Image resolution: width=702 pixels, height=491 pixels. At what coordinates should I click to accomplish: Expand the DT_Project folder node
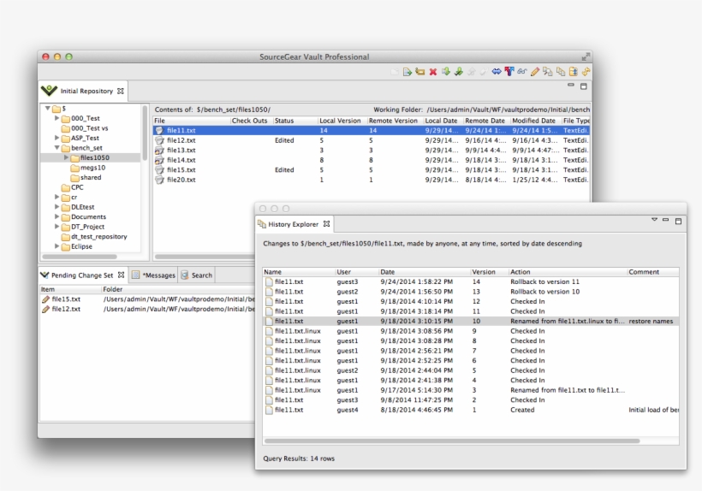(57, 227)
